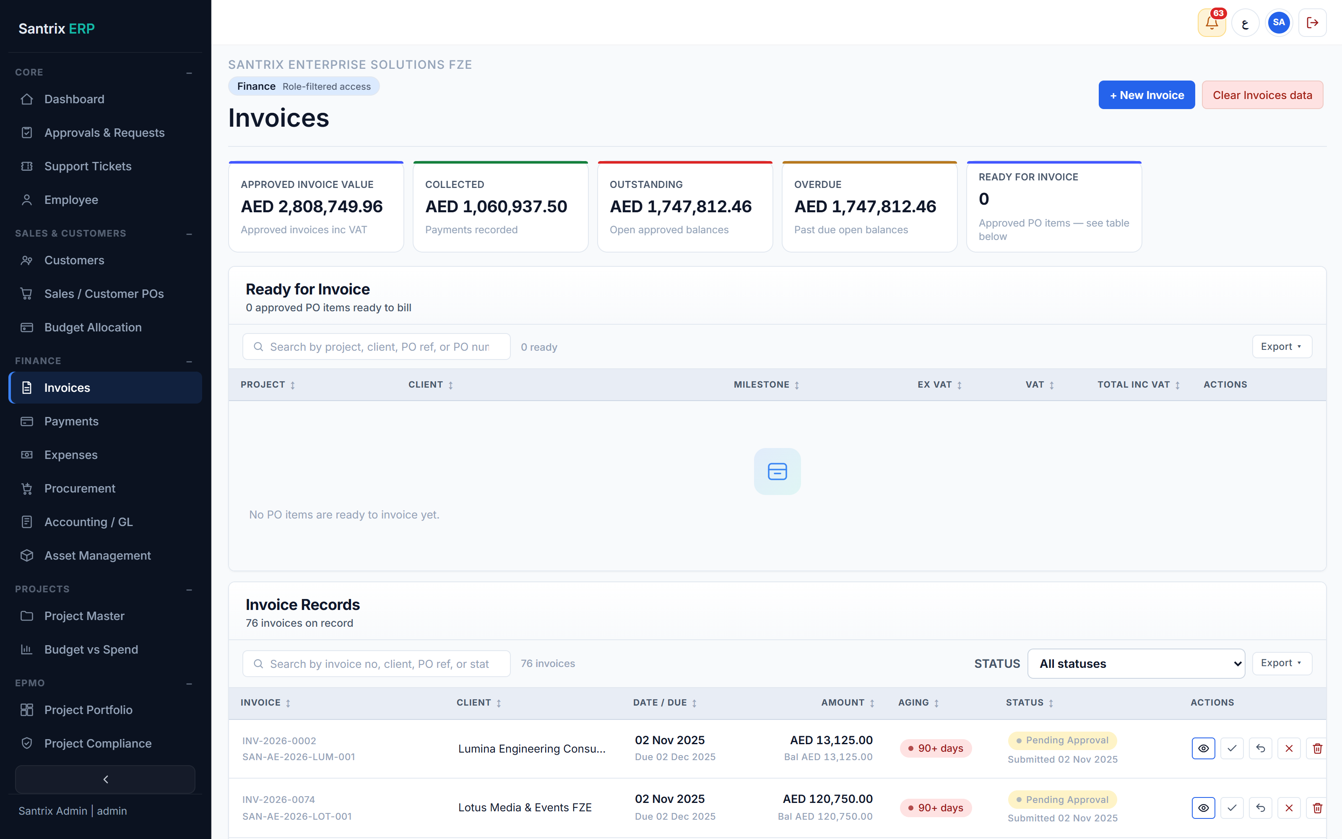1342x839 pixels.
Task: Open the Santrix ERP logo link
Action: [57, 28]
